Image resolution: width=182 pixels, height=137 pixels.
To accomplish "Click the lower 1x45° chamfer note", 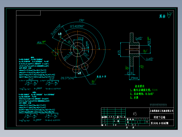I will tap(150, 59).
